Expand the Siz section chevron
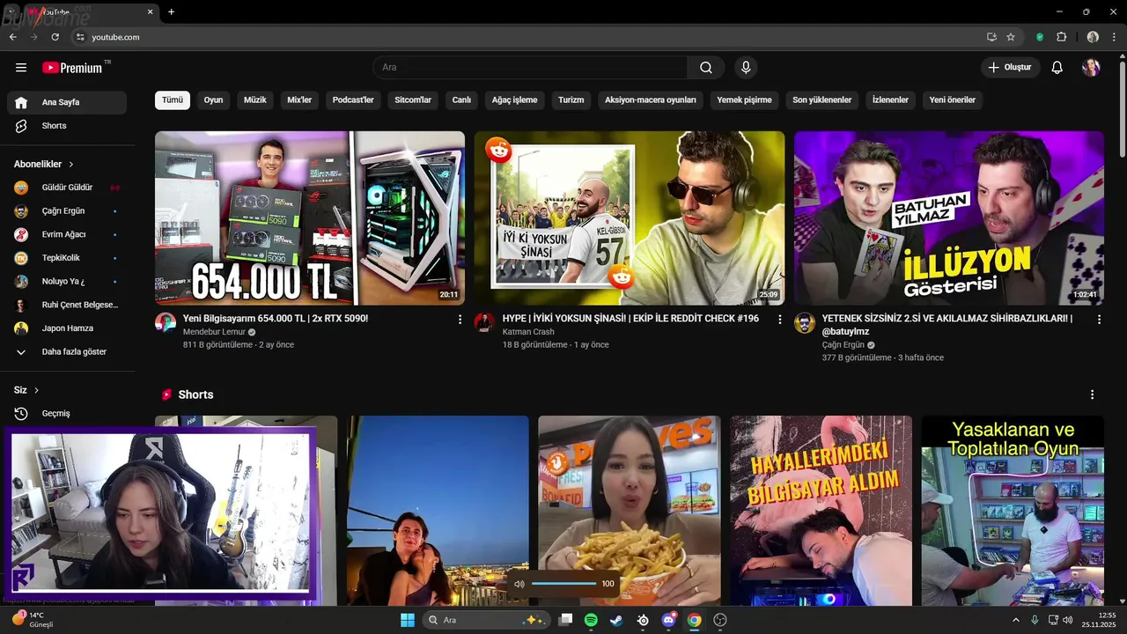 coord(36,390)
